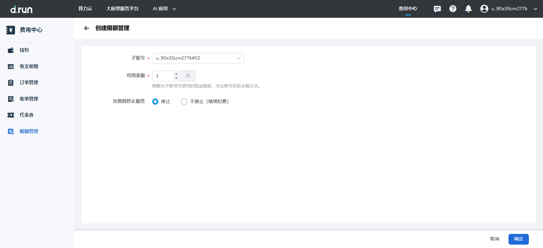
Task: Open the account dropdown chevron next to username
Action: coord(535,9)
